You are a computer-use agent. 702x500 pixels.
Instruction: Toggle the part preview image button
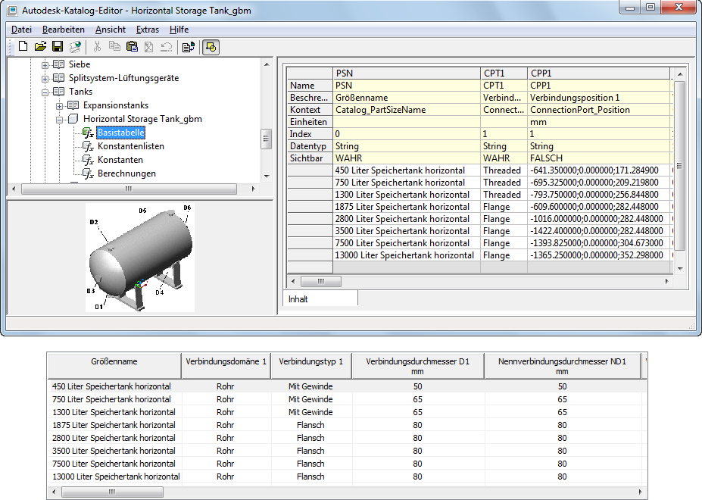(211, 47)
